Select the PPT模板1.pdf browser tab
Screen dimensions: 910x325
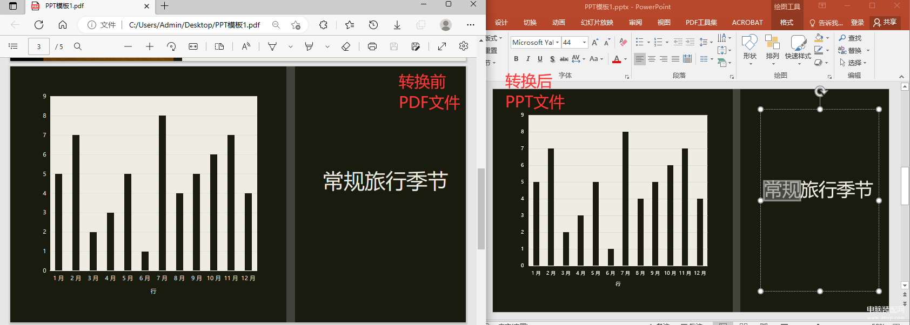(89, 6)
